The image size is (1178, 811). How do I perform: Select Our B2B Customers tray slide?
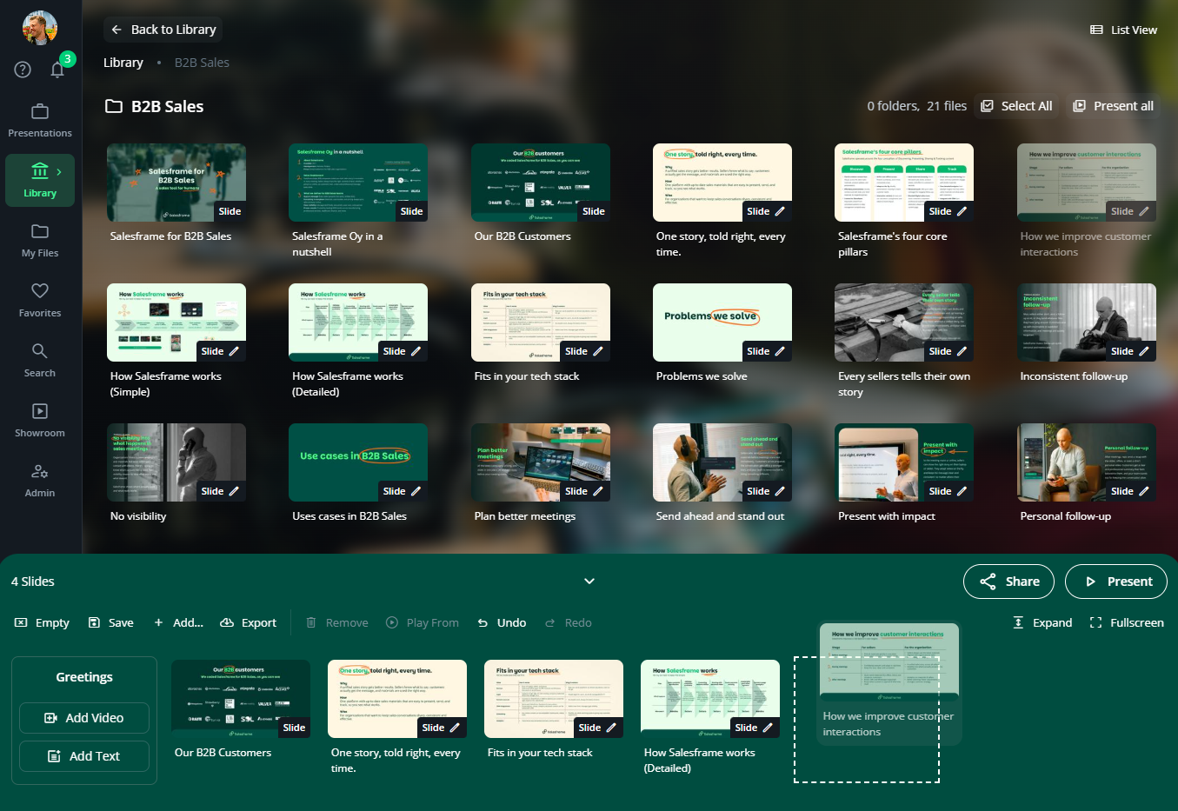241,699
